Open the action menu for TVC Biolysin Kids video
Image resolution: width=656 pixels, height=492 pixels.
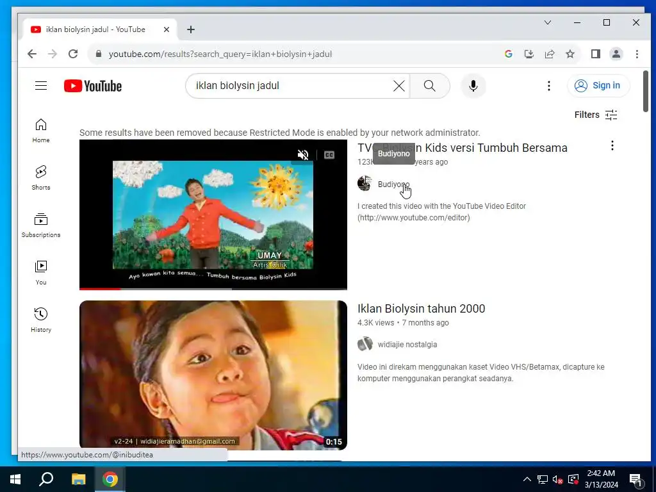(612, 145)
